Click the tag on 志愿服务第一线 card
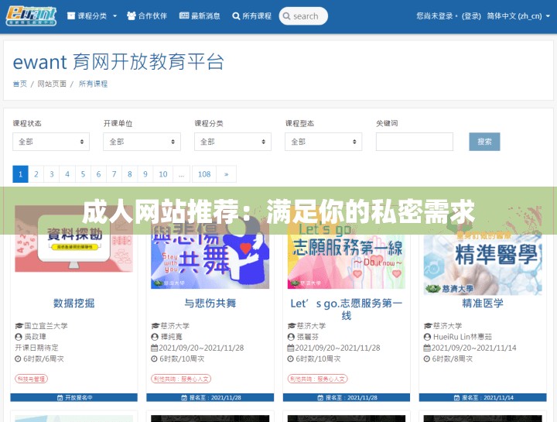Image resolution: width=557 pixels, height=422 pixels. tap(318, 379)
